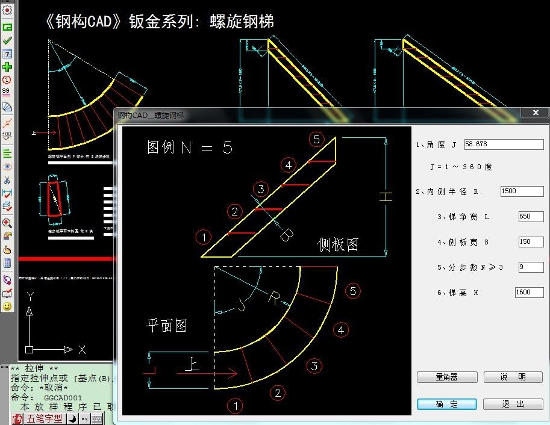Image resolution: width=550 pixels, height=425 pixels.
Task: Click the side plate width B field
Action: pos(531,241)
